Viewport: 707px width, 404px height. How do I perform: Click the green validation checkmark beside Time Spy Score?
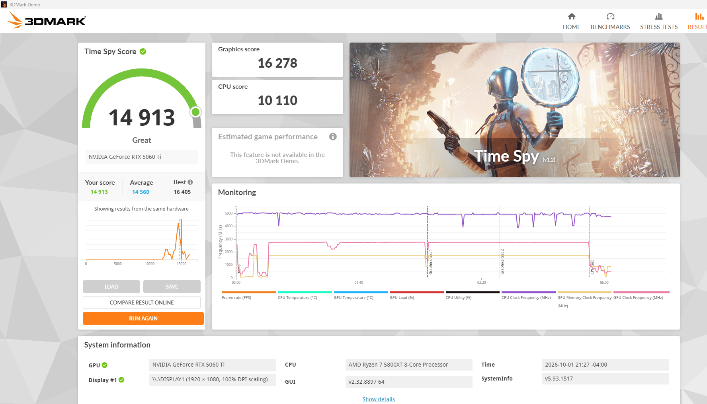[x=143, y=51]
